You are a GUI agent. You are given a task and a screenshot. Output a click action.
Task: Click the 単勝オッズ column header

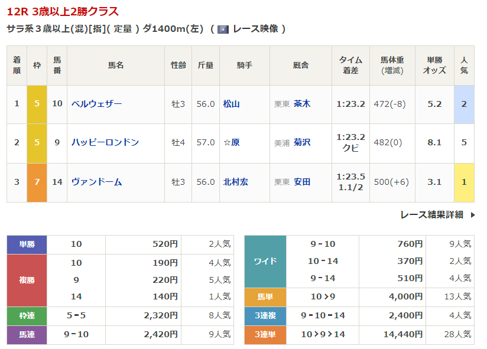coord(434,65)
